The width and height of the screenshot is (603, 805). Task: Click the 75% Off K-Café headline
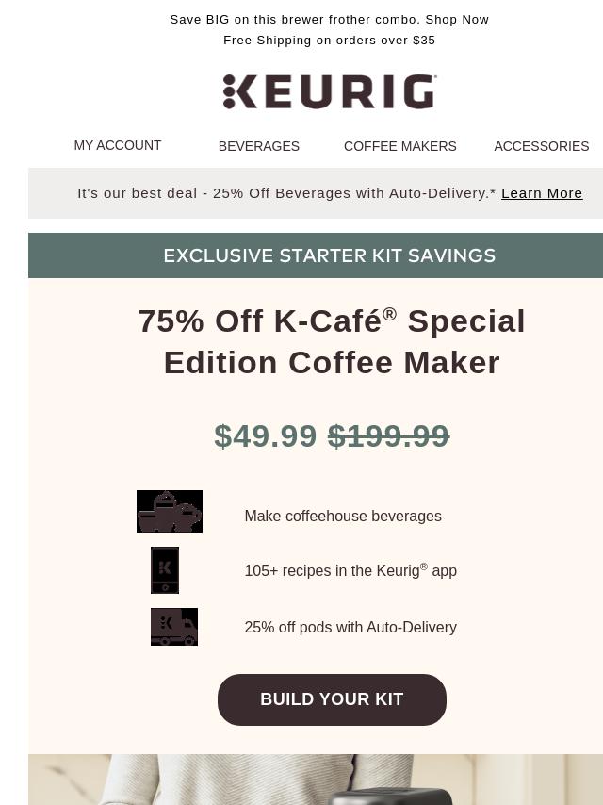332,342
